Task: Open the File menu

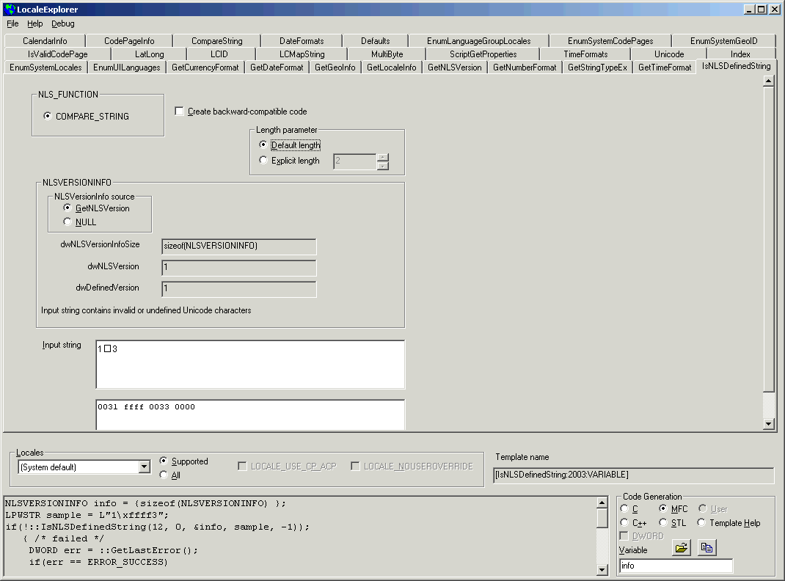Action: [x=12, y=23]
